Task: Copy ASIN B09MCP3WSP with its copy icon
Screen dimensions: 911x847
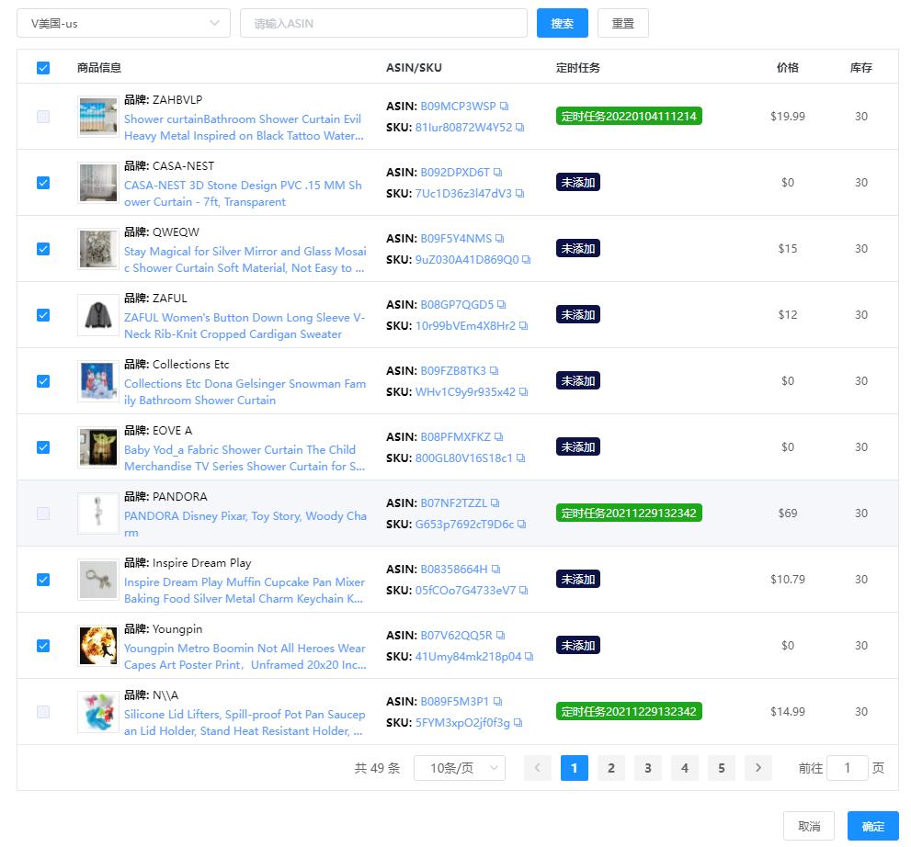Action: point(505,107)
